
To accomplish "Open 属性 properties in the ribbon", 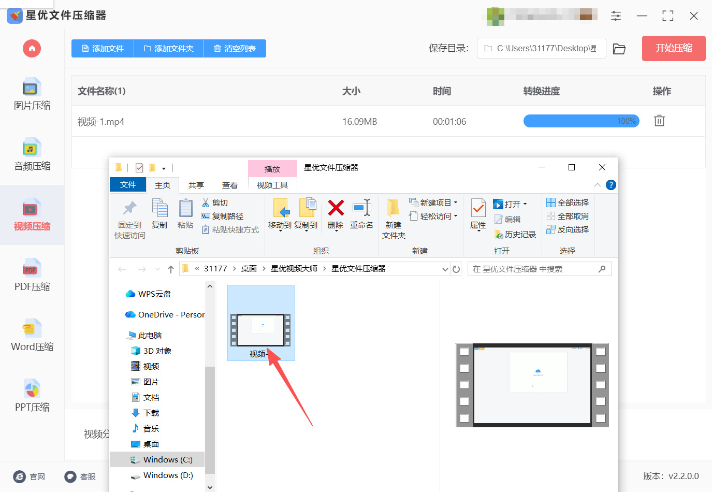I will 478,214.
